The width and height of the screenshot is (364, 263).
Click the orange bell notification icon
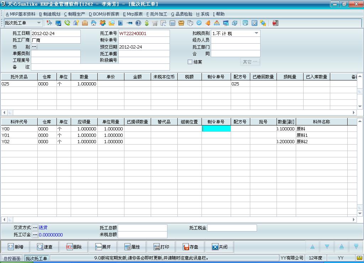(208, 23)
